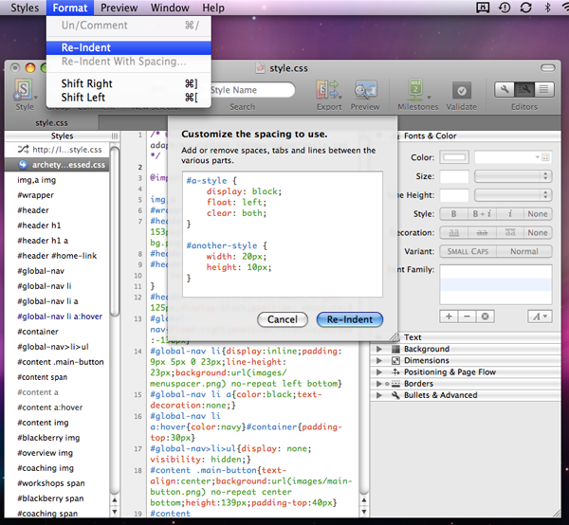The image size is (569, 525).
Task: Click the Background section icon
Action: click(x=395, y=349)
